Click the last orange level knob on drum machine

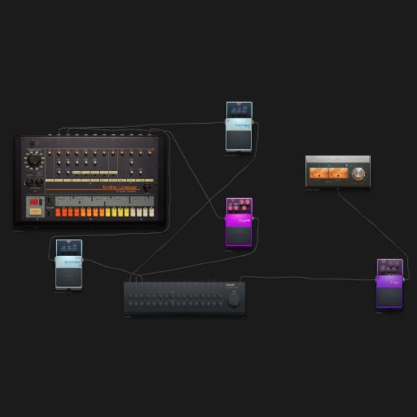[149, 153]
